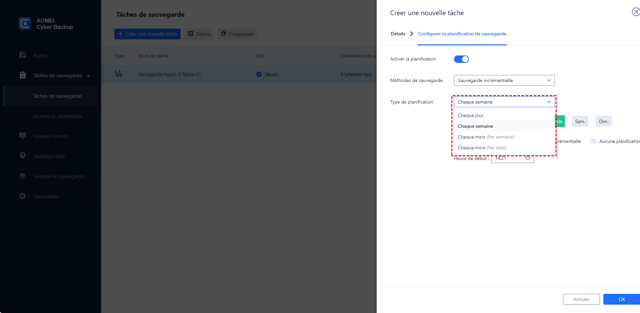
Task: Select Chaque semaine option in the list
Action: coord(504,126)
